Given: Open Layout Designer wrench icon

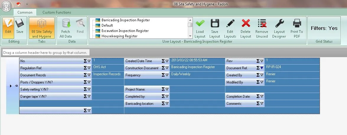Looking at the screenshot, I should click(279, 23).
